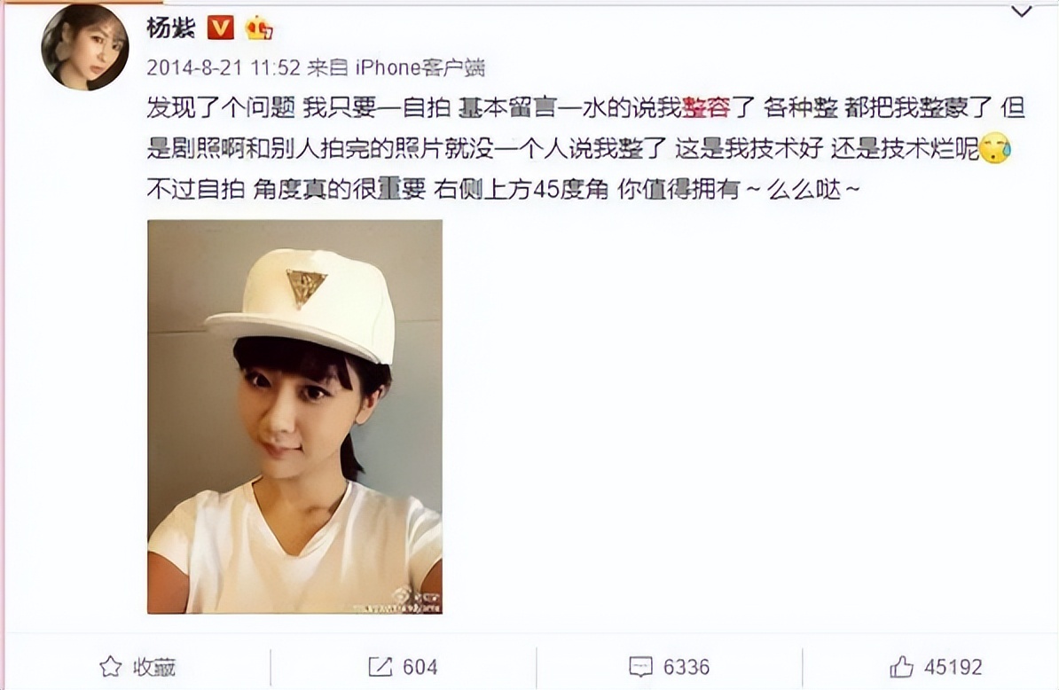This screenshot has height=690, width=1059.
Task: Click the iPhone客户端 source link
Action: click(x=420, y=67)
